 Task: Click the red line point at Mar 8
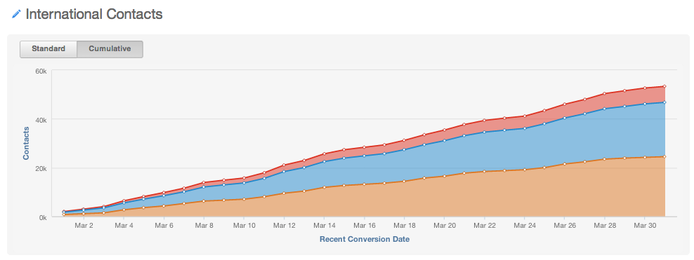click(204, 182)
